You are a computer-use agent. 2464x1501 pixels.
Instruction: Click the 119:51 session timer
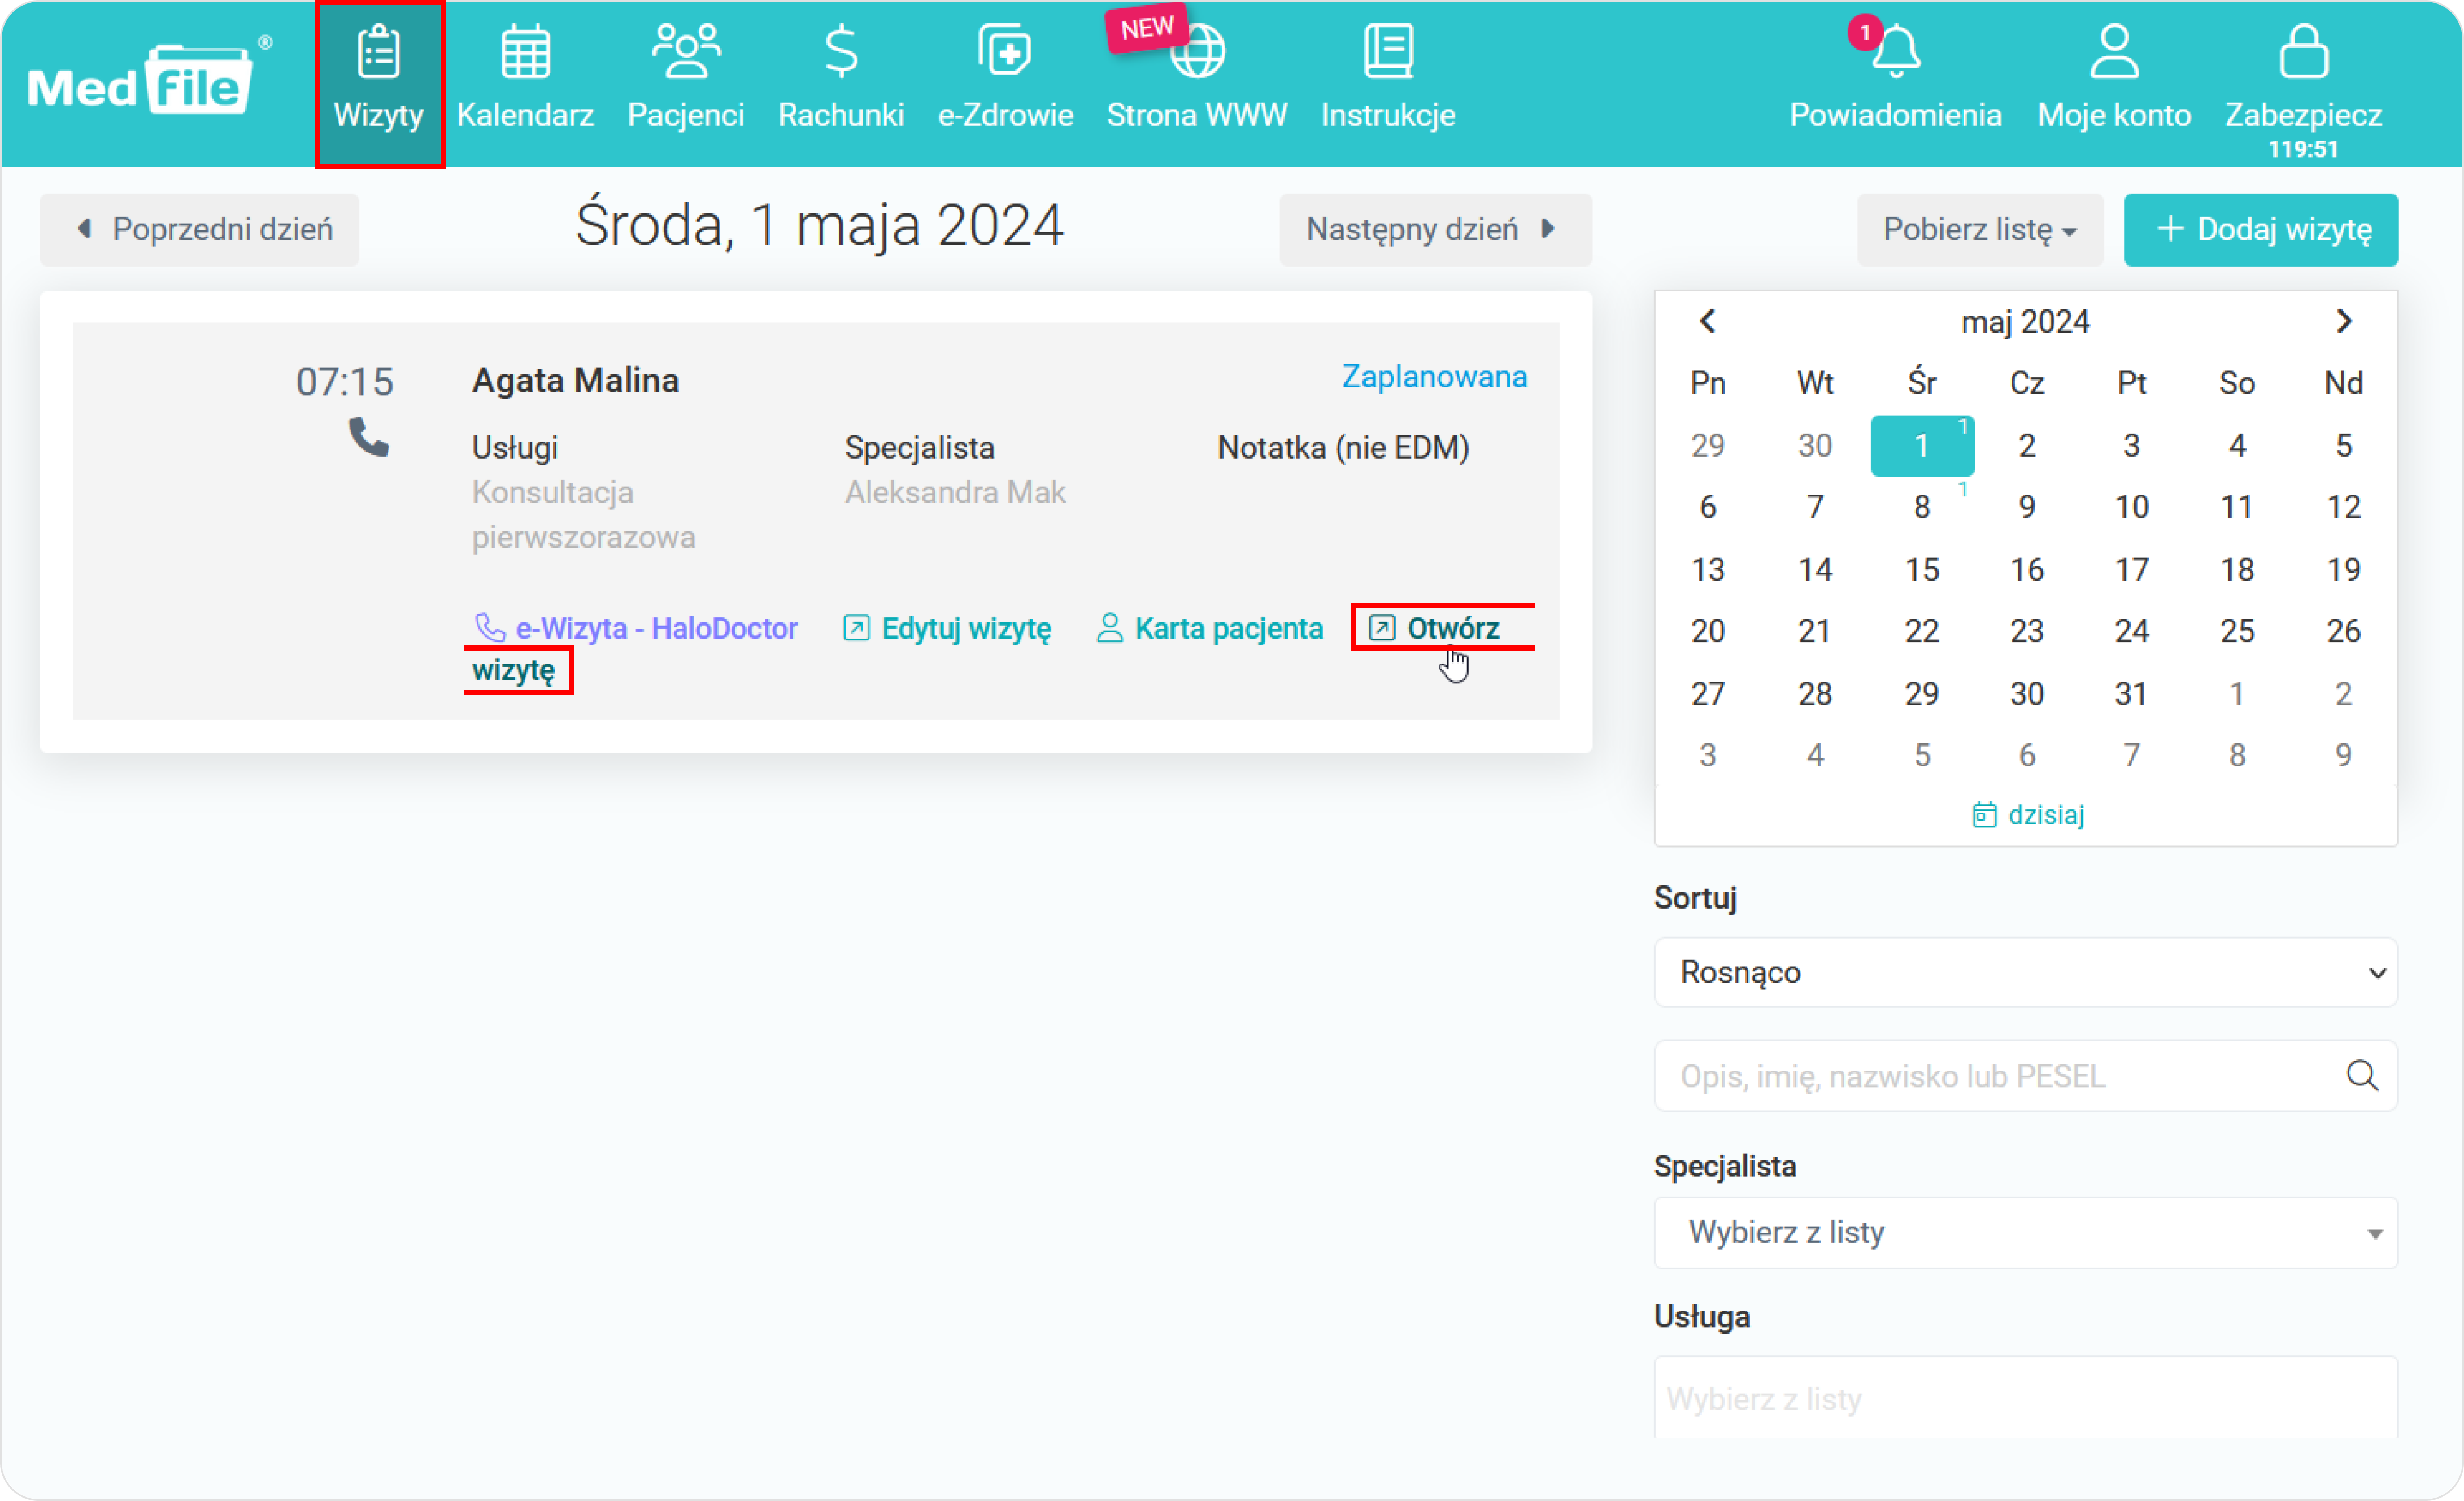coord(2303,149)
